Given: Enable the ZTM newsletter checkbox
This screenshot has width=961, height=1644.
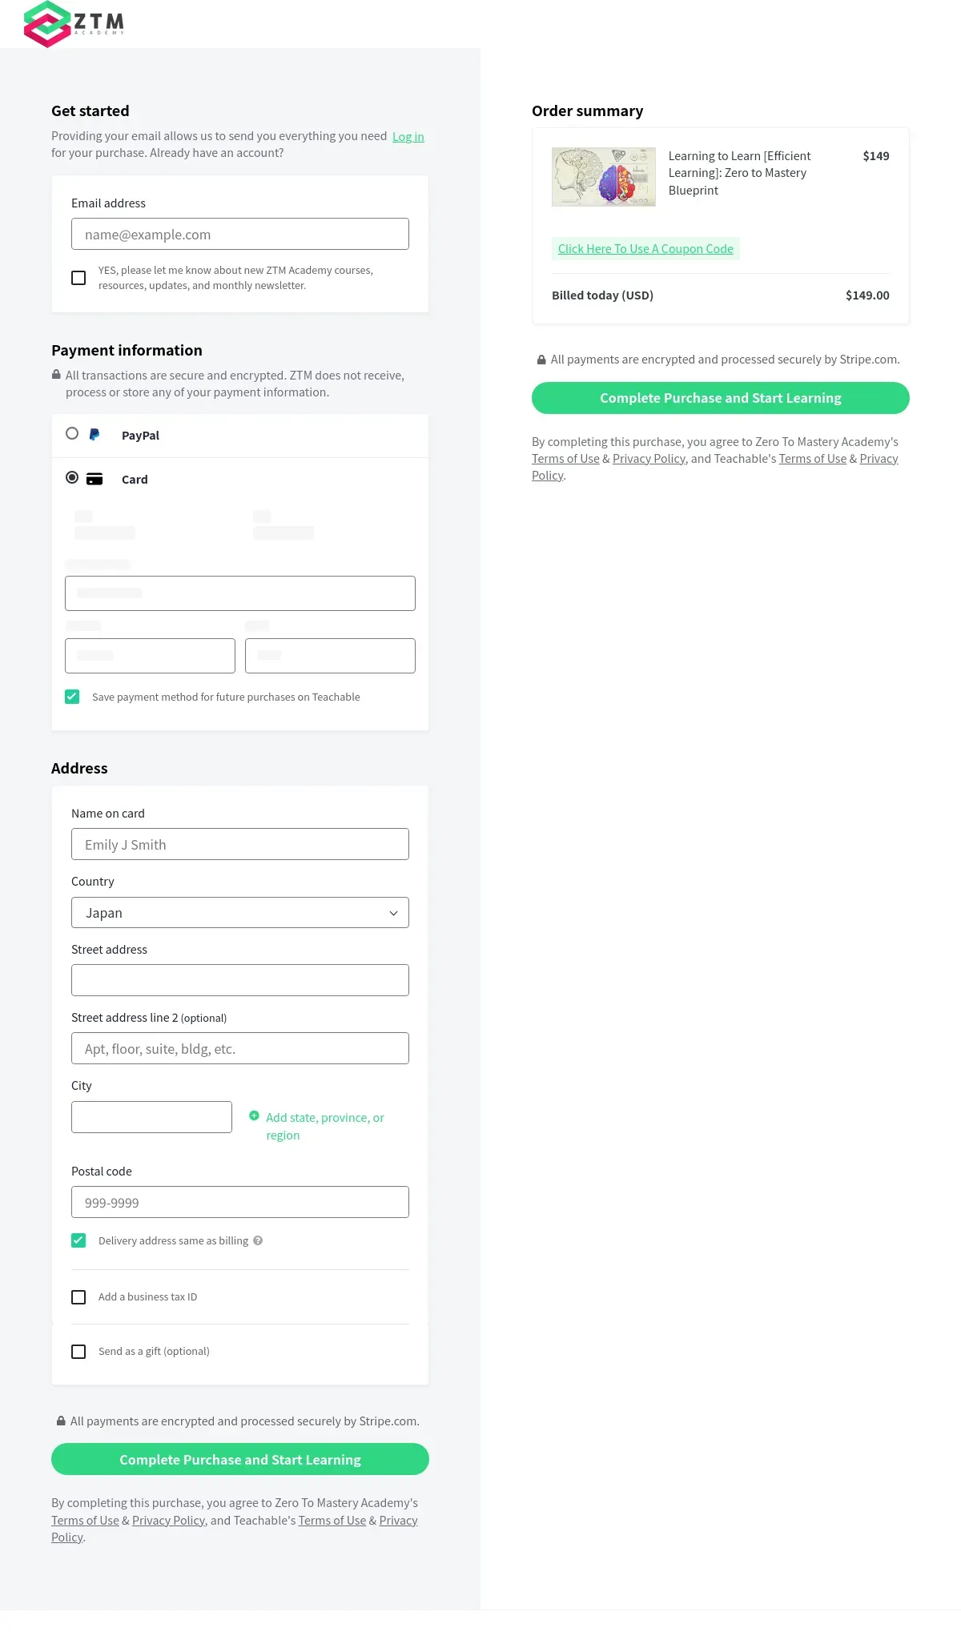Looking at the screenshot, I should pos(78,278).
